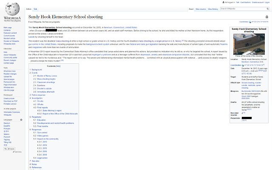
Task: Jump to State Attorney's report section
Action: (52, 110)
